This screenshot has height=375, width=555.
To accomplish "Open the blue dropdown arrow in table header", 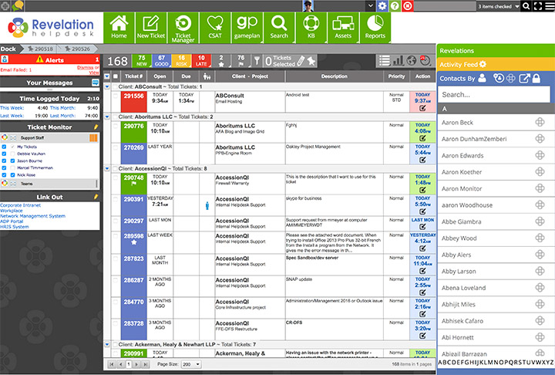I will click(107, 76).
